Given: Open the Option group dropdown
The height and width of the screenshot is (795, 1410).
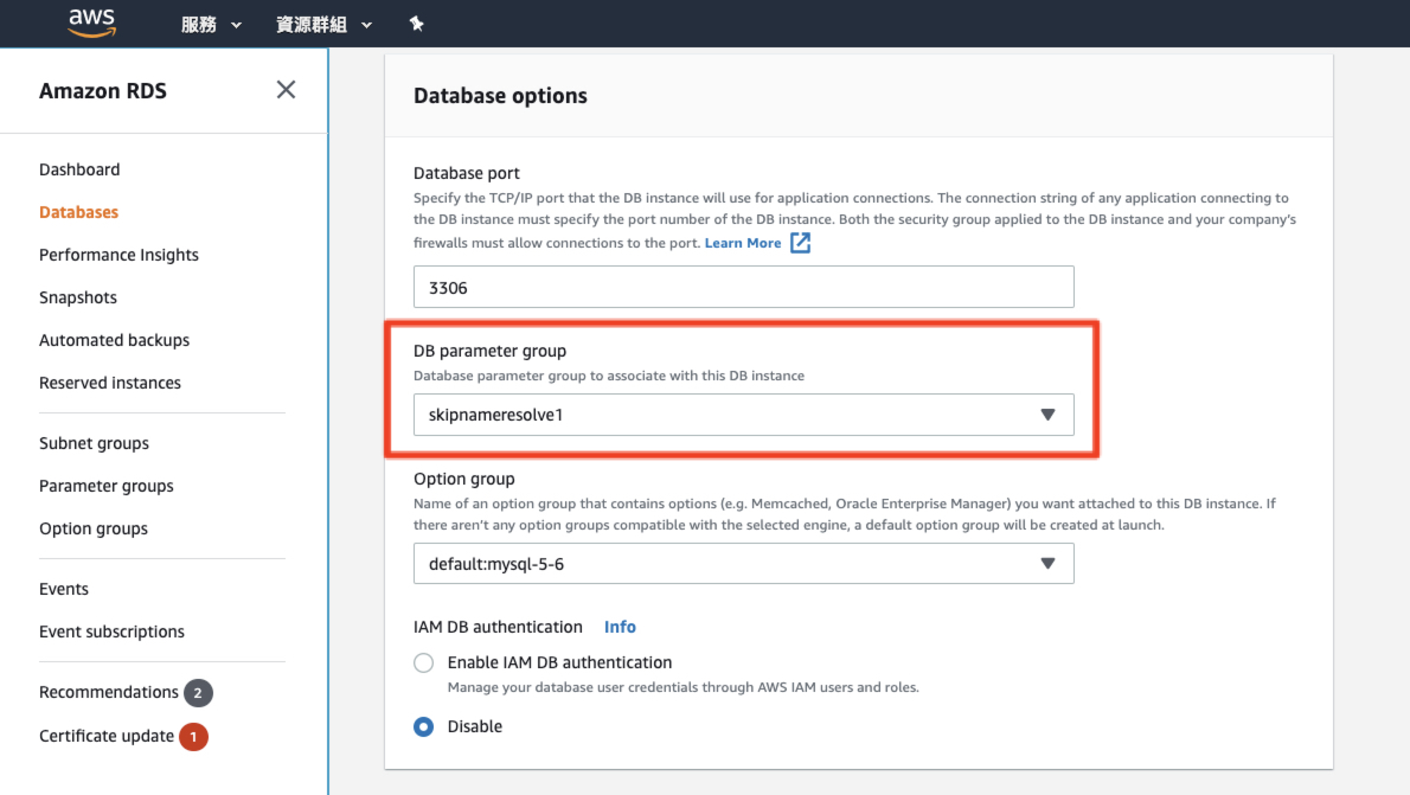Looking at the screenshot, I should tap(743, 563).
